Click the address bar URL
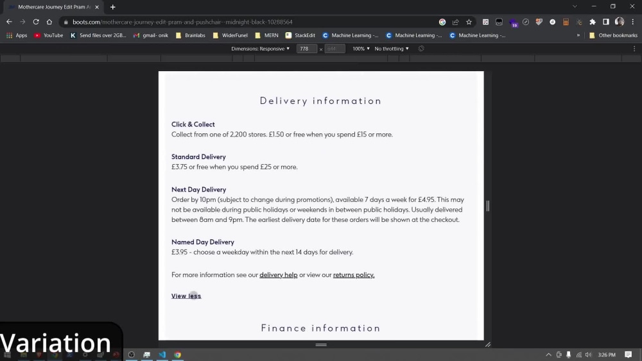 pos(182,22)
